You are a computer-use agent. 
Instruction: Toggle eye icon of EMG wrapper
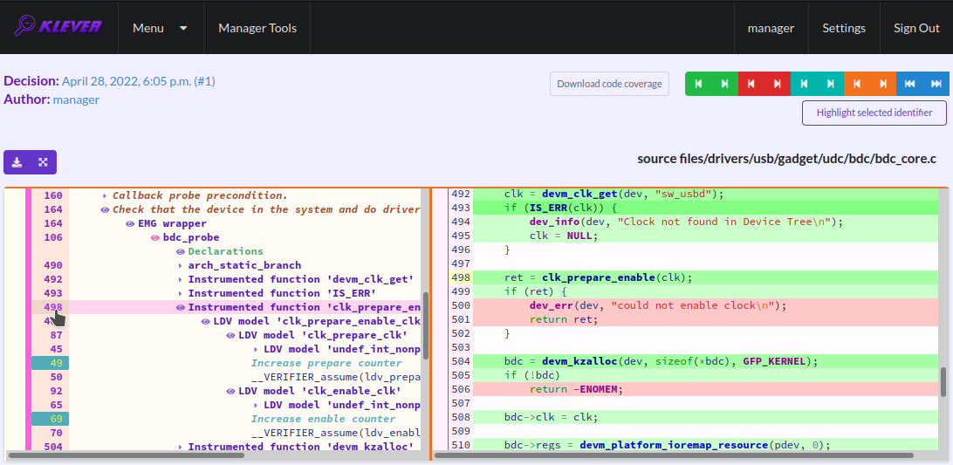tap(130, 223)
